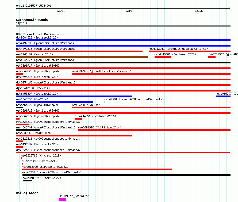Click the magenta OR51V1 gene block

(x=62, y=199)
